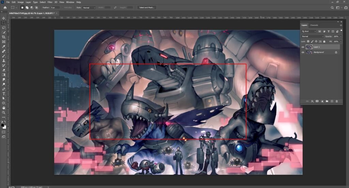This screenshot has width=349, height=188.
Task: Select the Eraser tool
Action: [3, 70]
